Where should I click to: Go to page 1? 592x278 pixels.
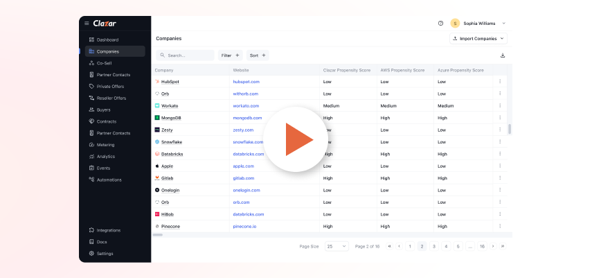tap(410, 246)
